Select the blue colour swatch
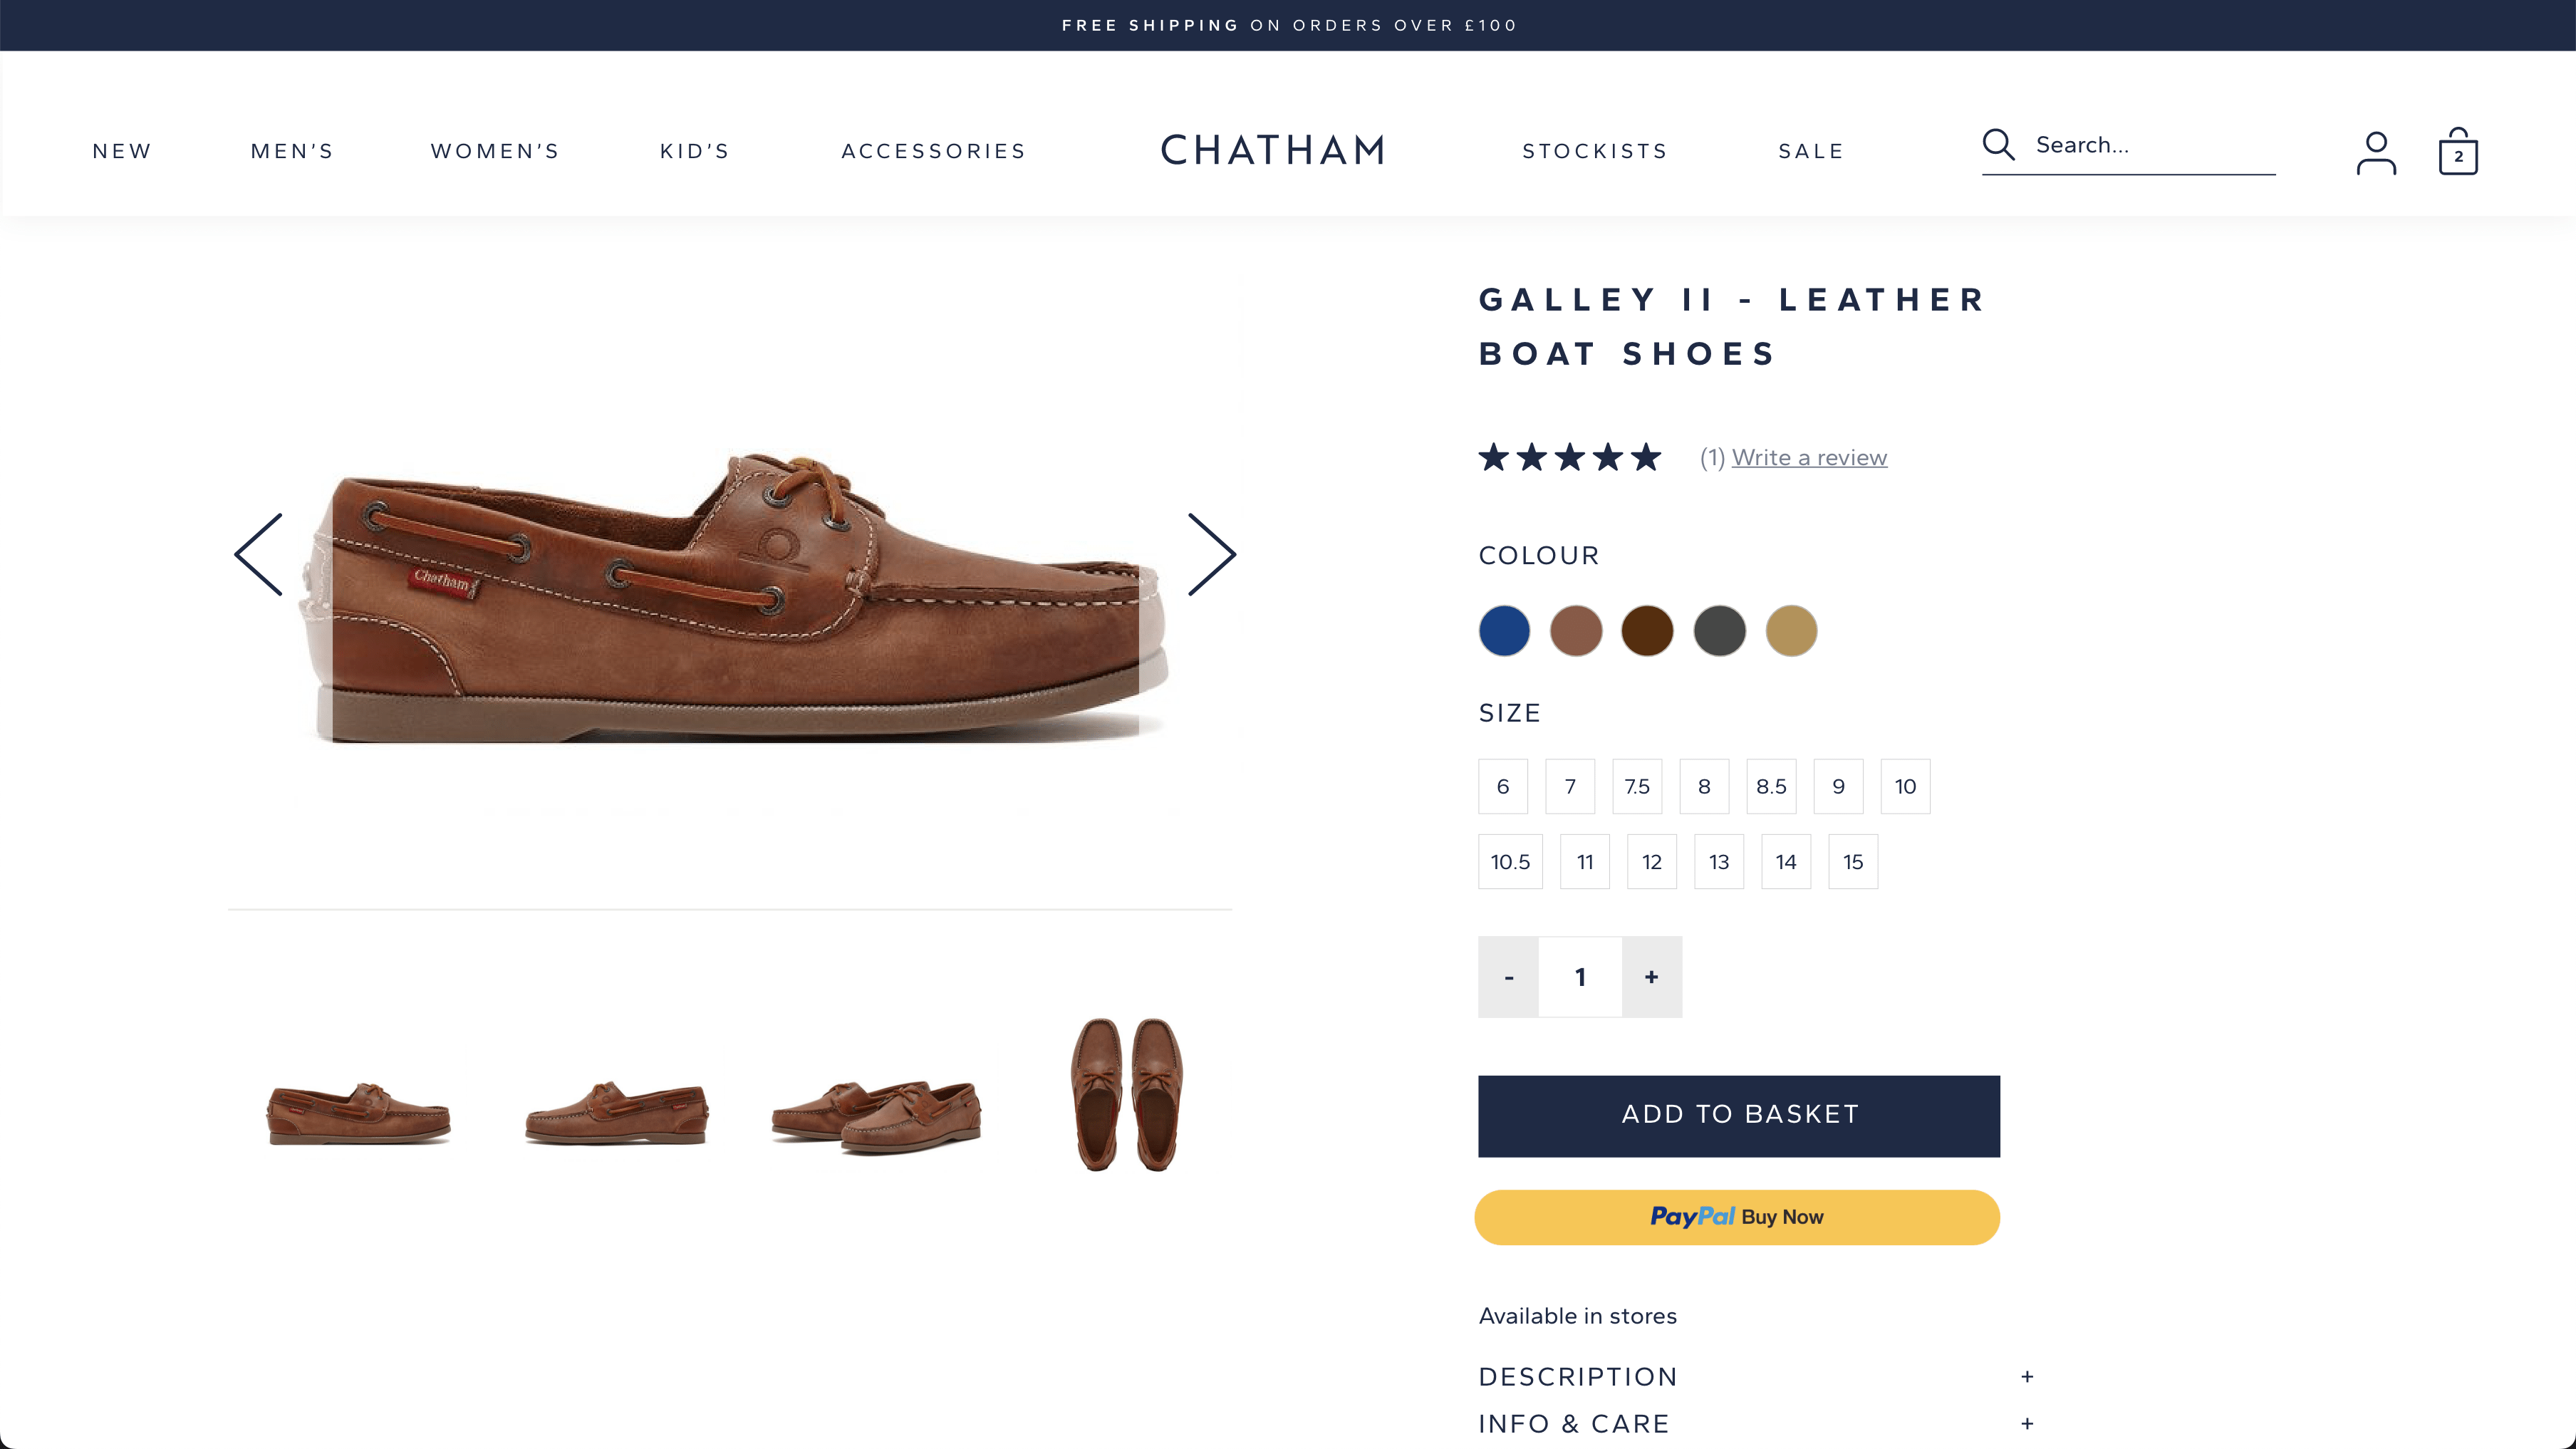 click(1504, 631)
